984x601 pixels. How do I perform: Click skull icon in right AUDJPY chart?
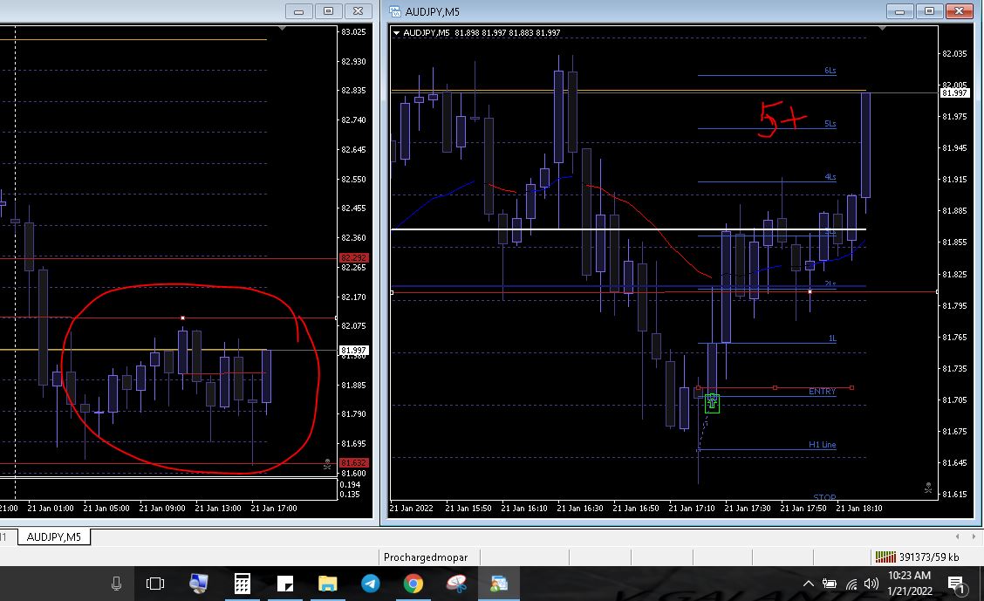(x=928, y=488)
